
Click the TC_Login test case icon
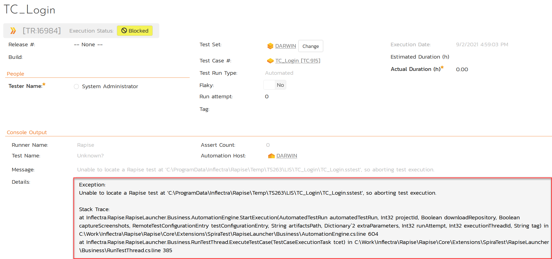[270, 61]
